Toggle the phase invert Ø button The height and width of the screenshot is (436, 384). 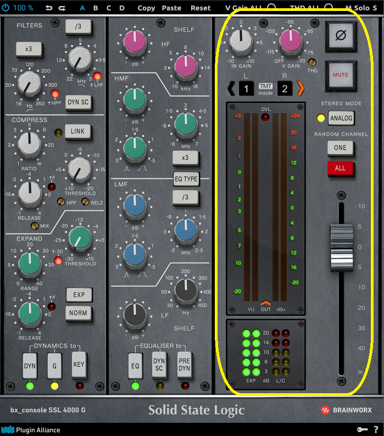341,36
